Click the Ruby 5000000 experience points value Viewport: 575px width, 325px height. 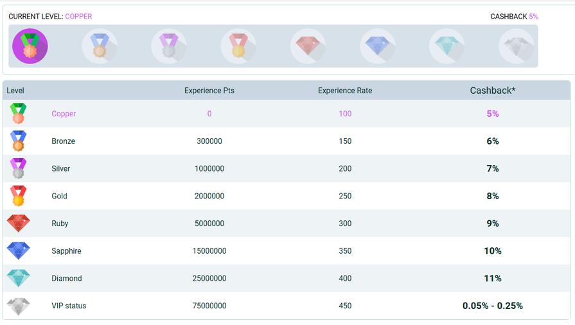click(x=209, y=224)
